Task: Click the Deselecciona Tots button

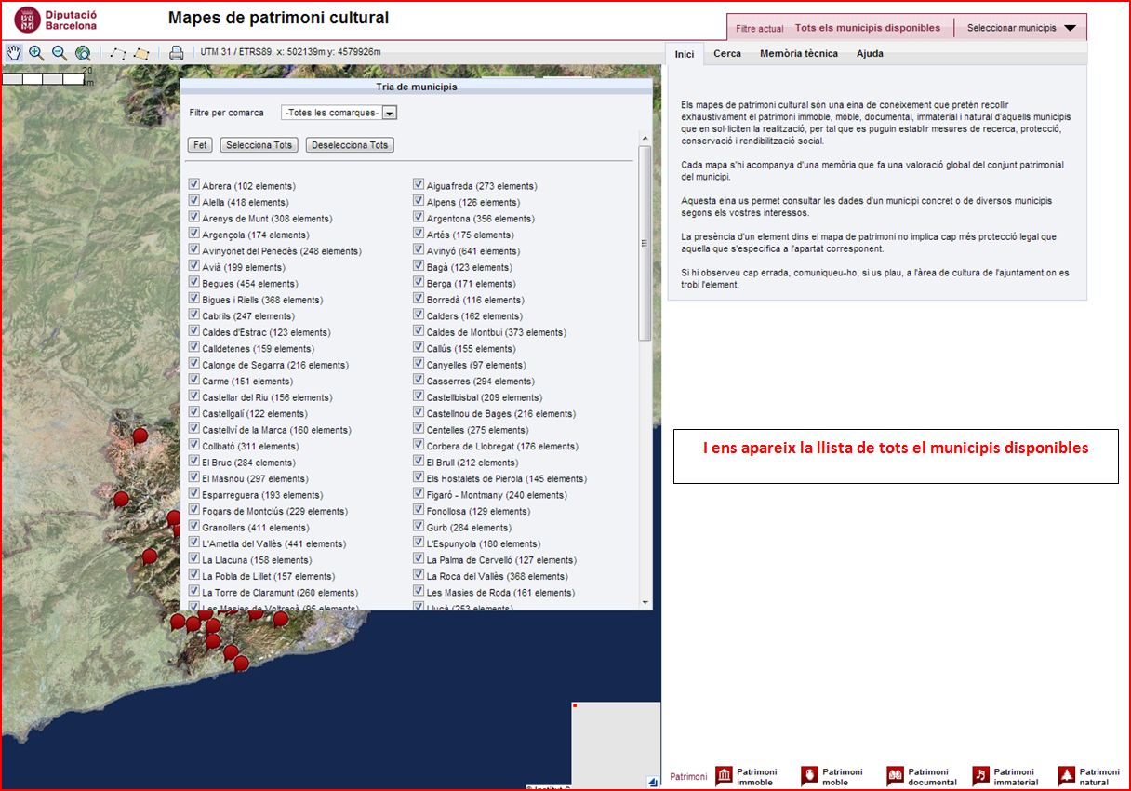Action: [350, 145]
